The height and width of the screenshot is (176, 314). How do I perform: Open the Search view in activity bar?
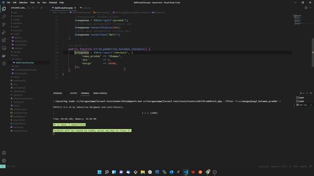(x=4, y=17)
